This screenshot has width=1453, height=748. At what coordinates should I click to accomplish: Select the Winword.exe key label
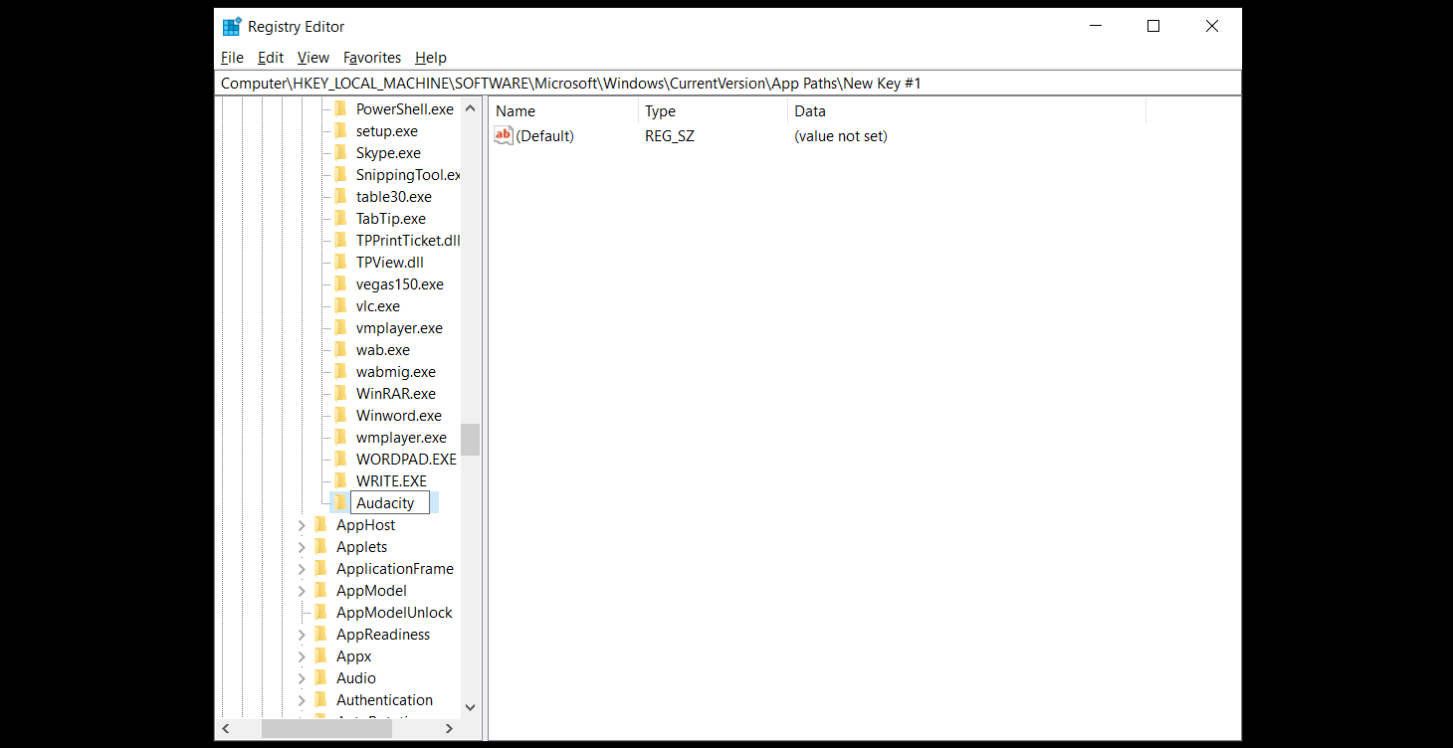pyautogui.click(x=399, y=416)
